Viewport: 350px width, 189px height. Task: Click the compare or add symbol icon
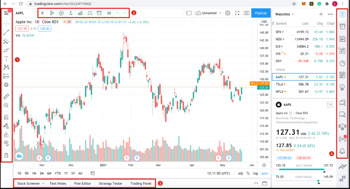[61, 13]
